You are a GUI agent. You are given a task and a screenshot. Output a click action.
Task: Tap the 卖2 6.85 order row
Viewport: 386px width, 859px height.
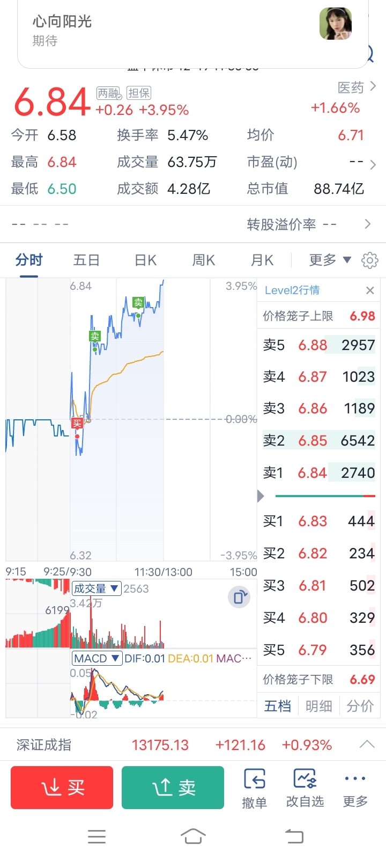point(319,441)
